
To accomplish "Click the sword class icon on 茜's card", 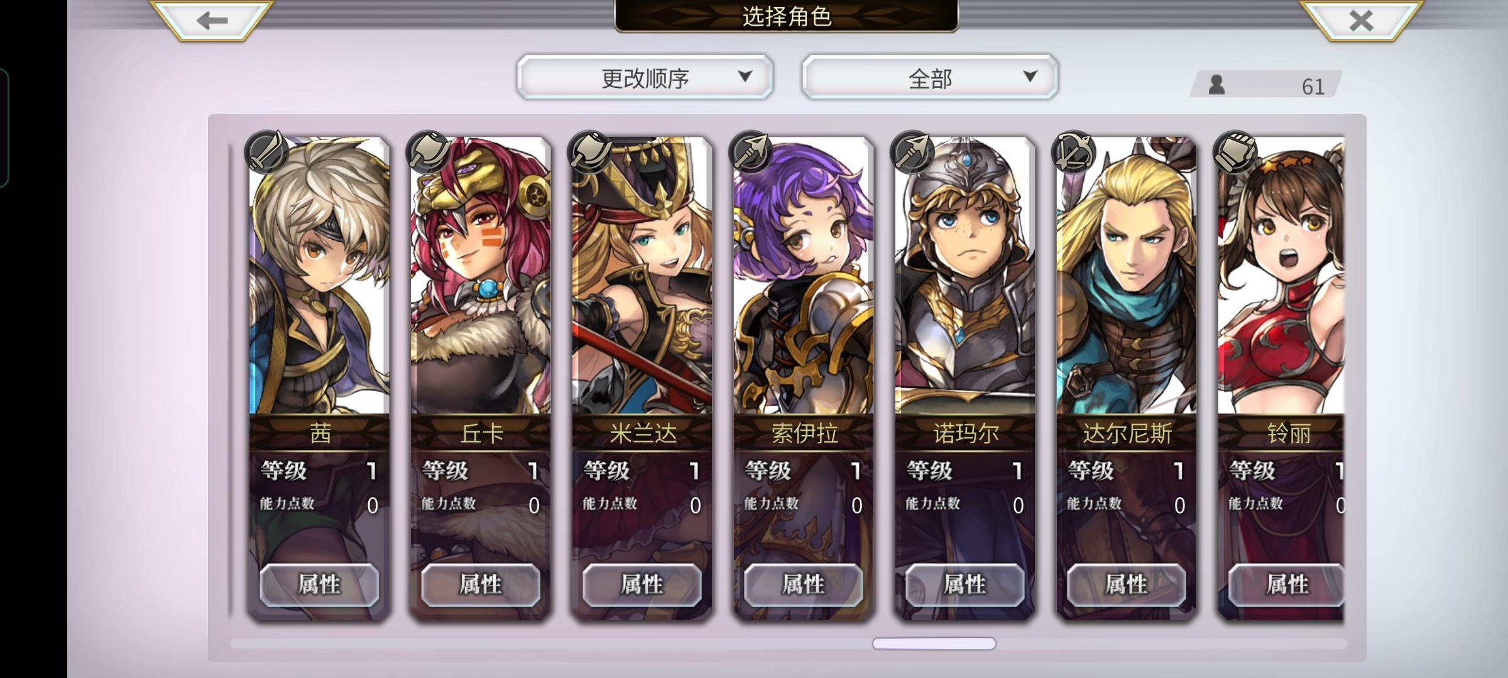I will (x=267, y=152).
